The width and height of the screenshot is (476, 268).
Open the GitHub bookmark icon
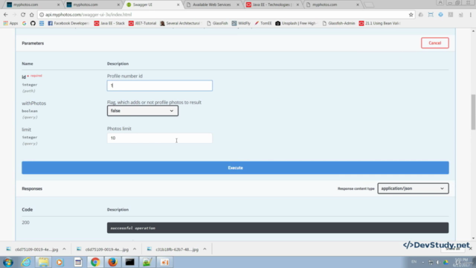(x=33, y=23)
